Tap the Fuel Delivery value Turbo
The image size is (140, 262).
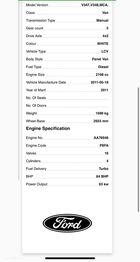pos(104,169)
